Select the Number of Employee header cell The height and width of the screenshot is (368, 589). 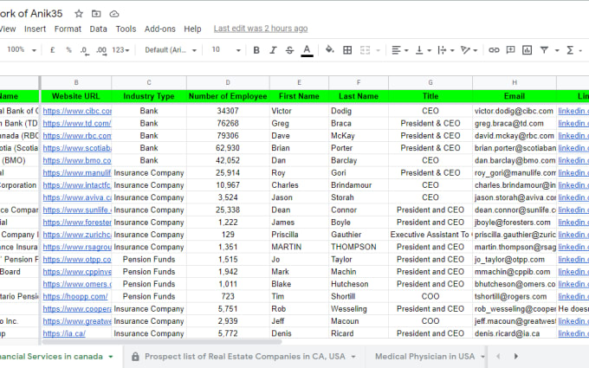228,96
